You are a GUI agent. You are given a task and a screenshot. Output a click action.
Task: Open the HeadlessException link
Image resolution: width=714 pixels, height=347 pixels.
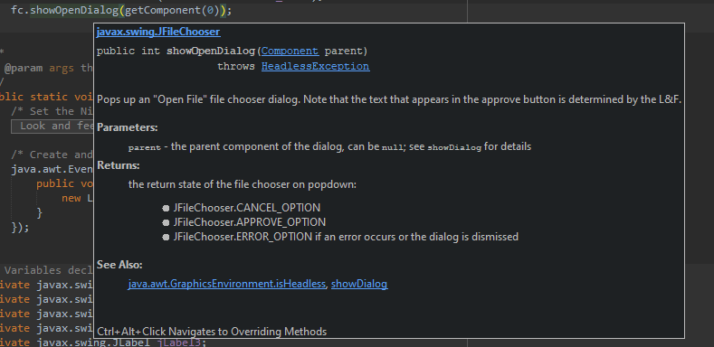(x=315, y=66)
